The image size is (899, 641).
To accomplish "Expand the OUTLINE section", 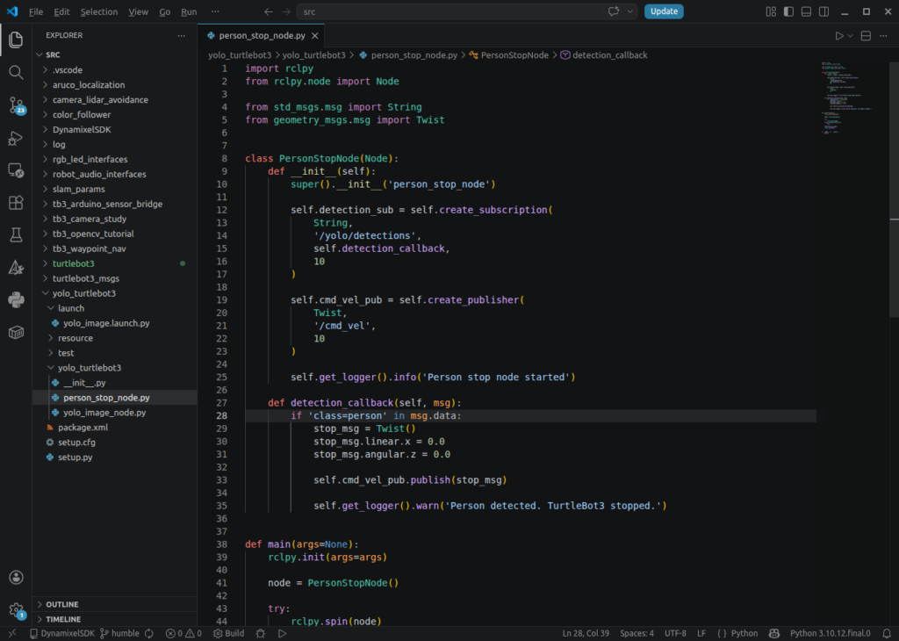I will click(115, 604).
